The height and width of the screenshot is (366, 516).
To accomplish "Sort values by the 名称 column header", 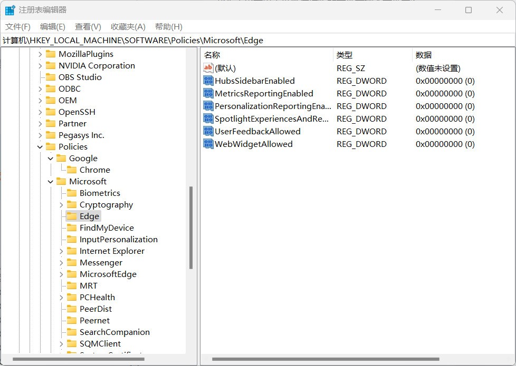I will pyautogui.click(x=267, y=55).
